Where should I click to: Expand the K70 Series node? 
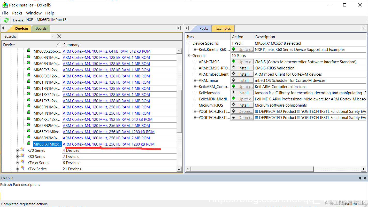17,150
